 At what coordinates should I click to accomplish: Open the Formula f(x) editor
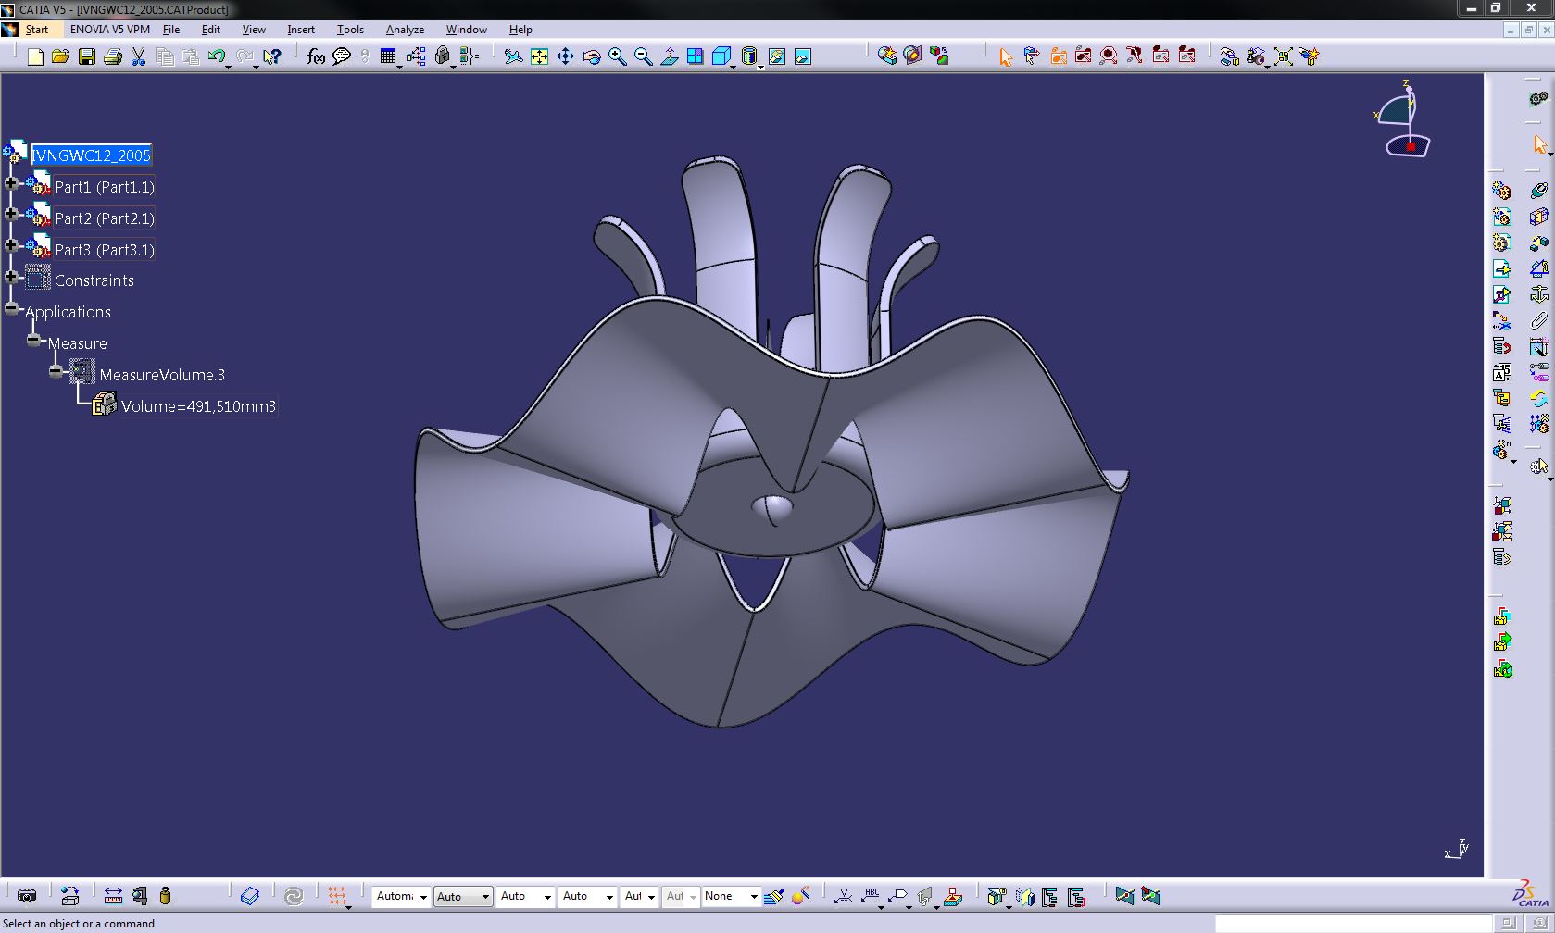[x=316, y=57]
